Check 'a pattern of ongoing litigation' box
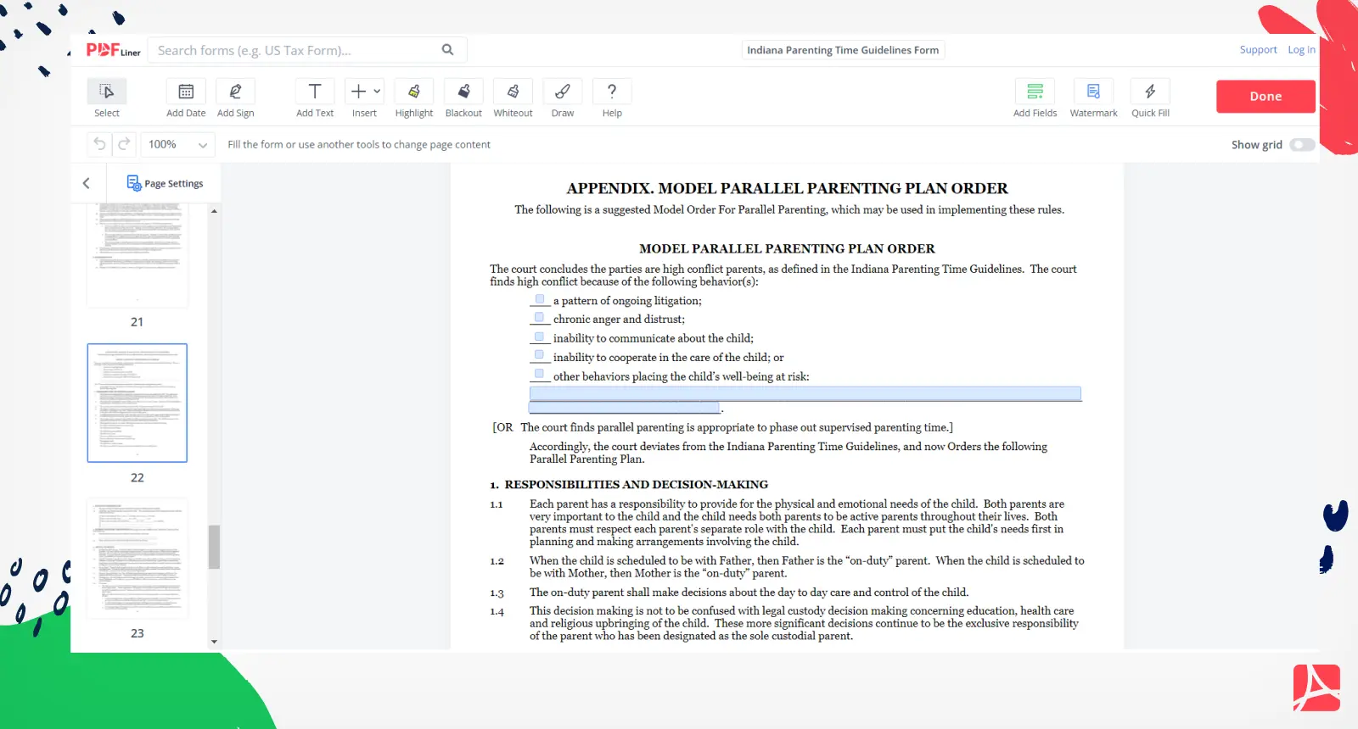This screenshot has width=1358, height=729. pos(540,299)
